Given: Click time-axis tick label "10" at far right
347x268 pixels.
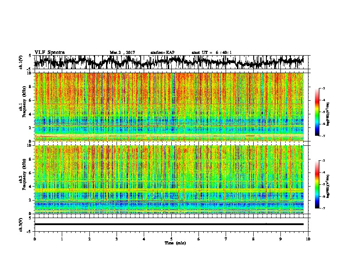Looking at the screenshot, I should tap(308, 239).
